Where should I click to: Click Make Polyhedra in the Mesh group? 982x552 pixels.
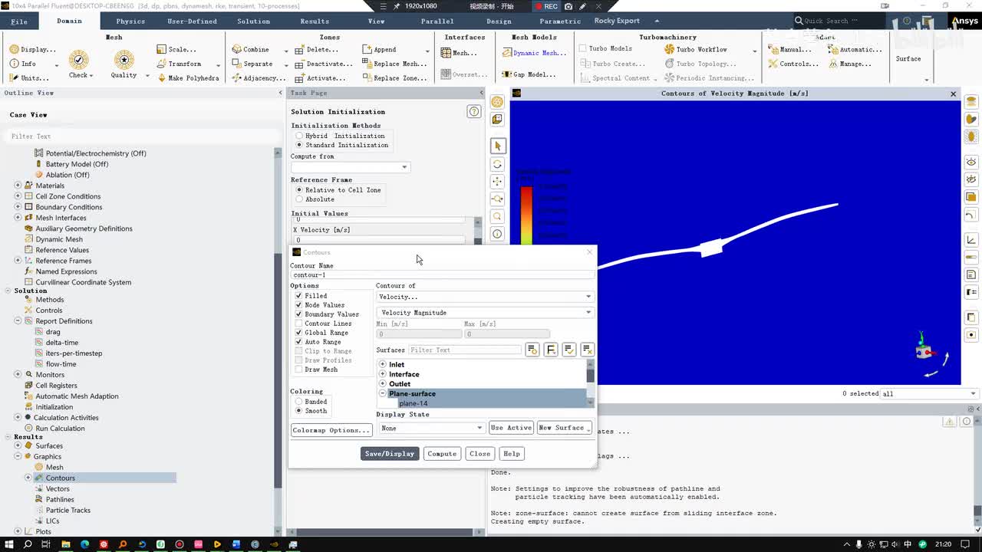[188, 77]
